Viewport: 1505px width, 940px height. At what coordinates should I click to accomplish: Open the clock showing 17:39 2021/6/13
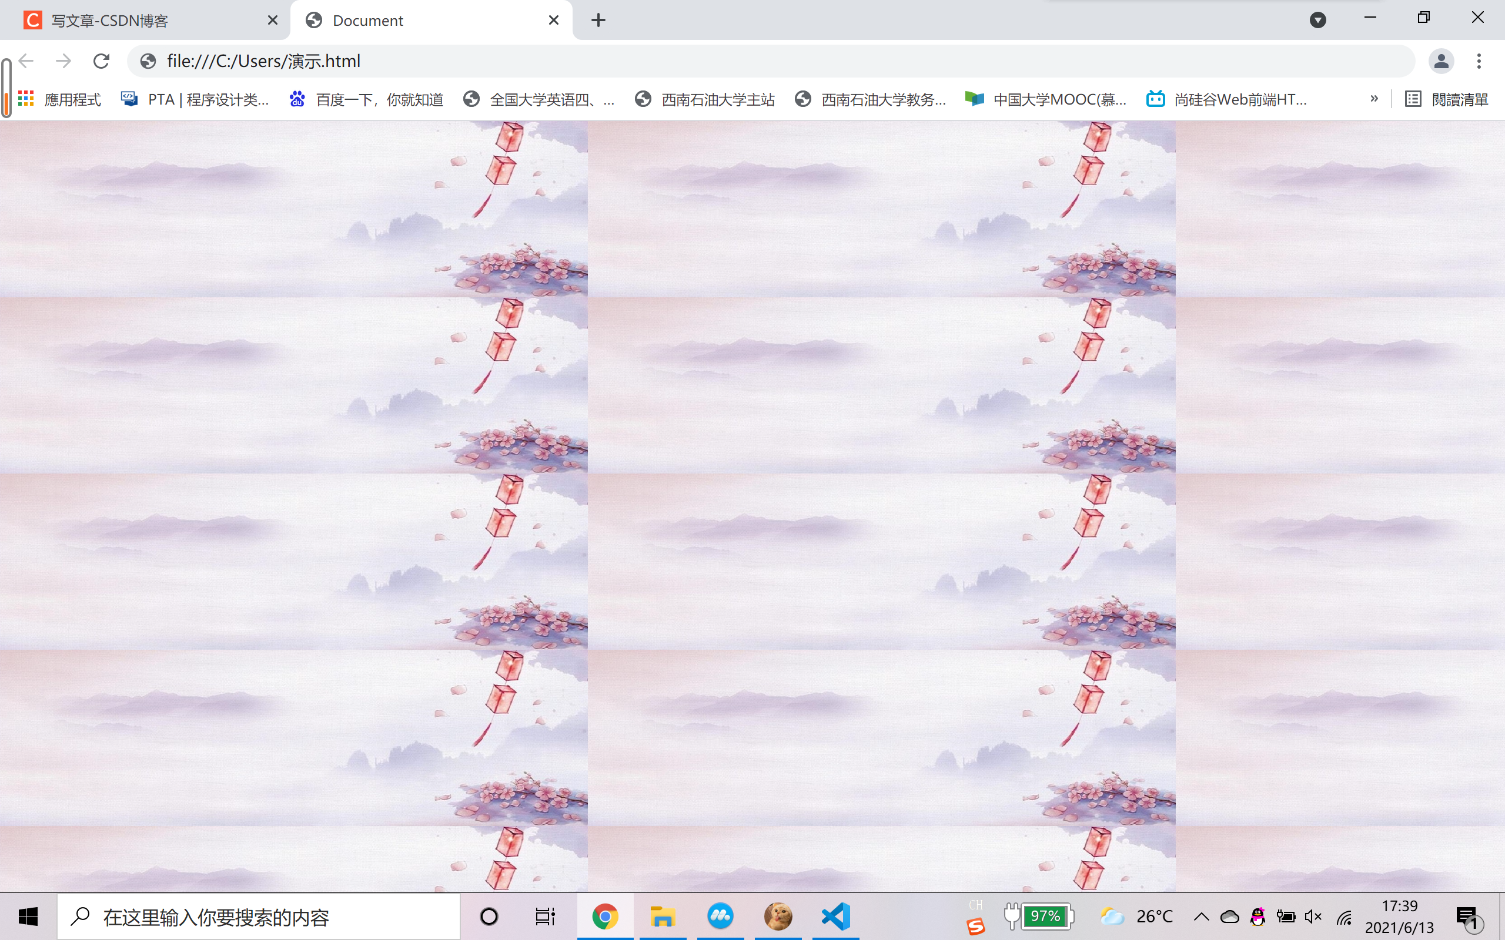pos(1399,917)
